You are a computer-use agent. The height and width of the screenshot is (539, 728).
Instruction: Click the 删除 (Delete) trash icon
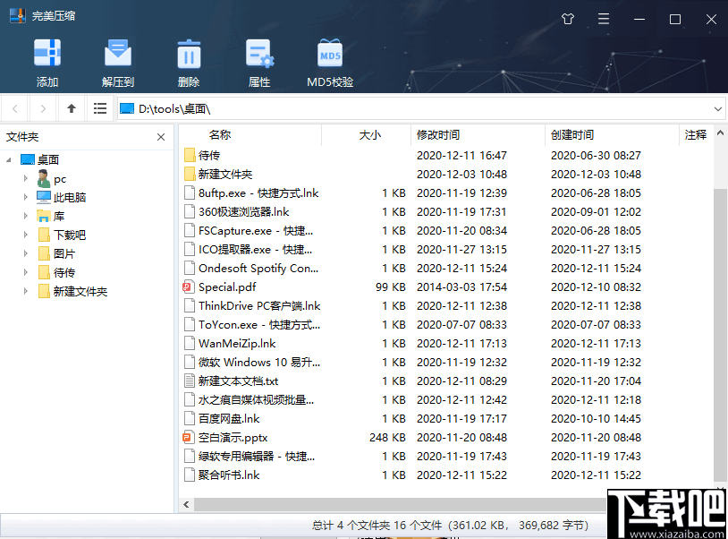point(189,53)
